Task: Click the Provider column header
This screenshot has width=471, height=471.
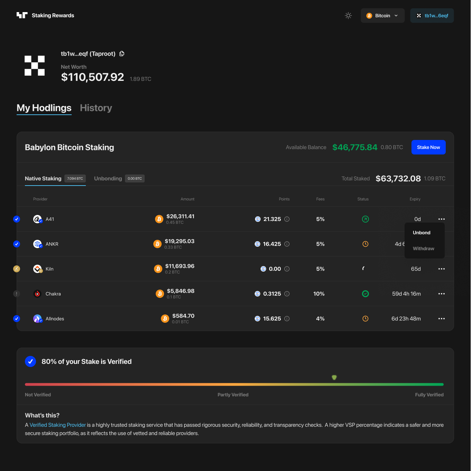Action: click(x=40, y=199)
